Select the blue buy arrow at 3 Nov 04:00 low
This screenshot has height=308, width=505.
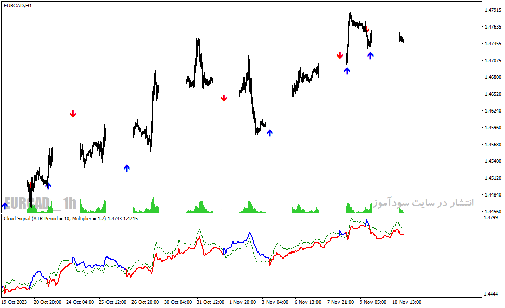(x=270, y=133)
